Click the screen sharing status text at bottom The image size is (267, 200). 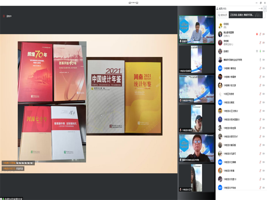click(13, 198)
